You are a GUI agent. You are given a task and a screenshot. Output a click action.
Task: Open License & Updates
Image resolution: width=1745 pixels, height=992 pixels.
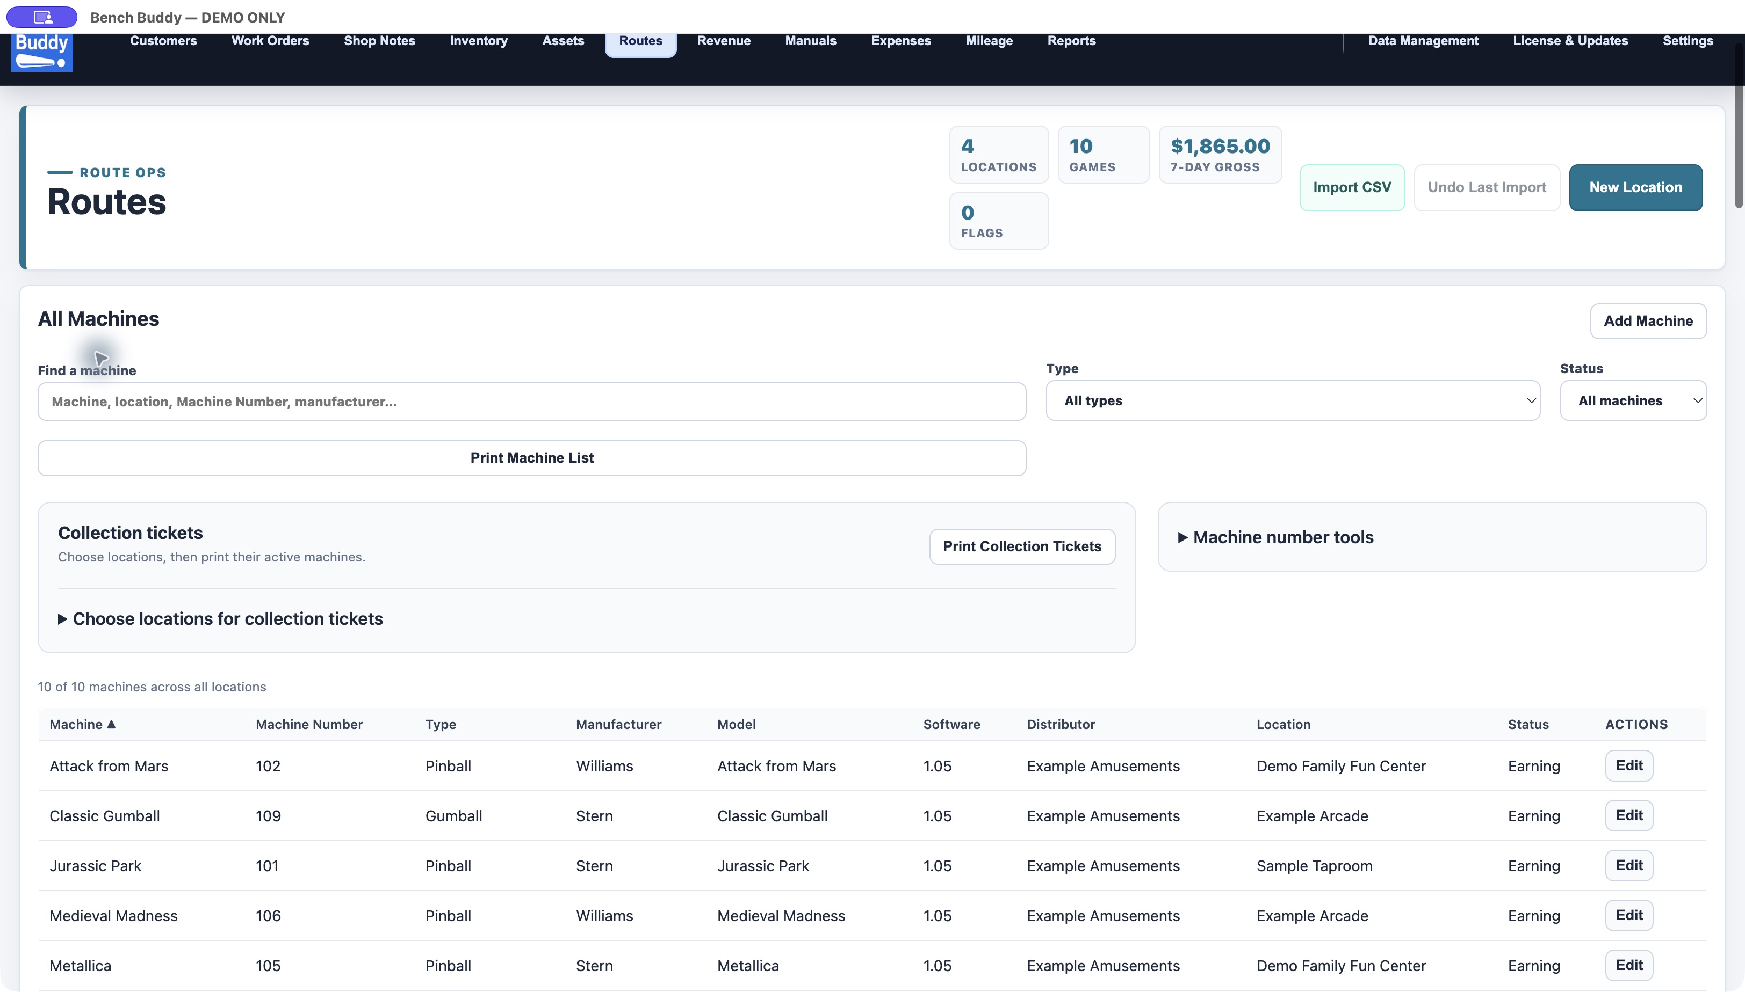point(1570,41)
